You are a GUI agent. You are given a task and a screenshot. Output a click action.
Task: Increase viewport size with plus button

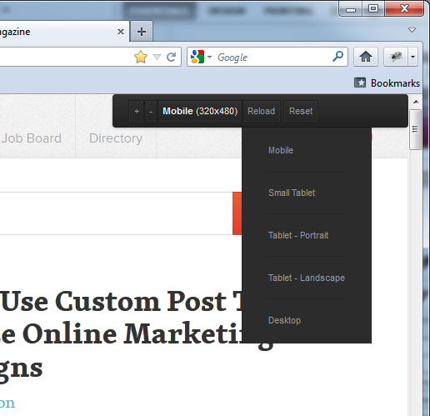(137, 111)
